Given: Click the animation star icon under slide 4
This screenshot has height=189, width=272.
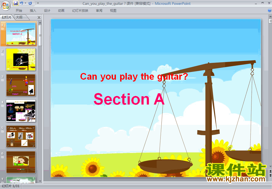Looking at the screenshot, I should click(x=2, y=106).
